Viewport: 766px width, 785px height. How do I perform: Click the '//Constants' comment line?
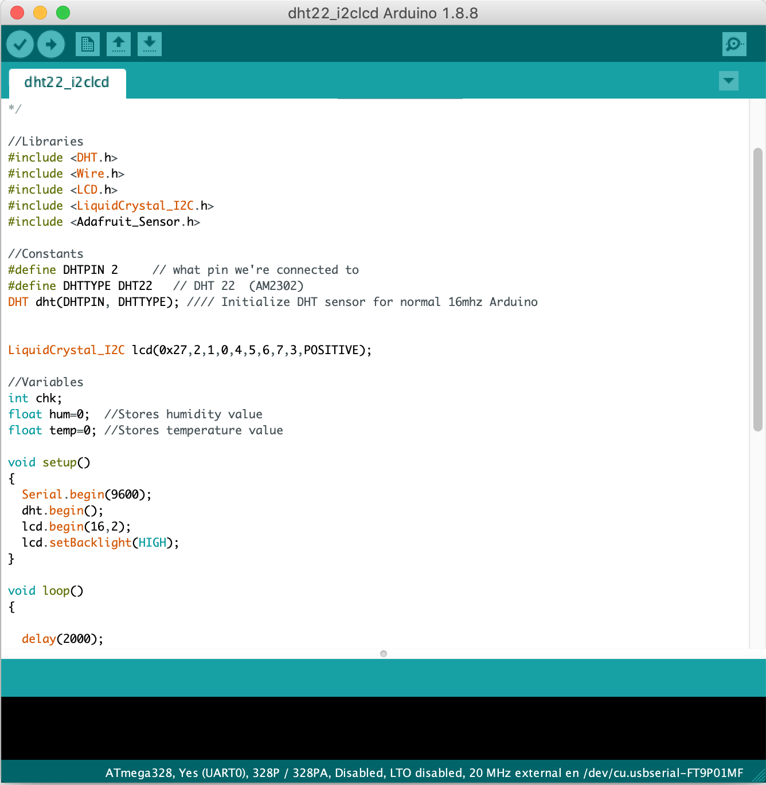46,254
